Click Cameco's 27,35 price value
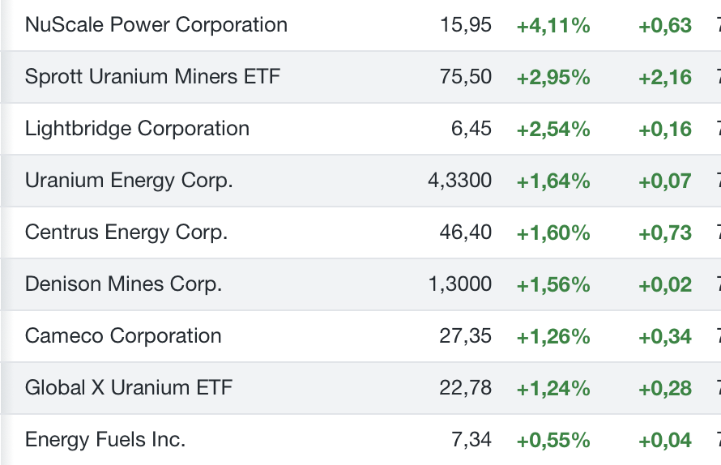Image resolution: width=721 pixels, height=465 pixels. point(466,336)
